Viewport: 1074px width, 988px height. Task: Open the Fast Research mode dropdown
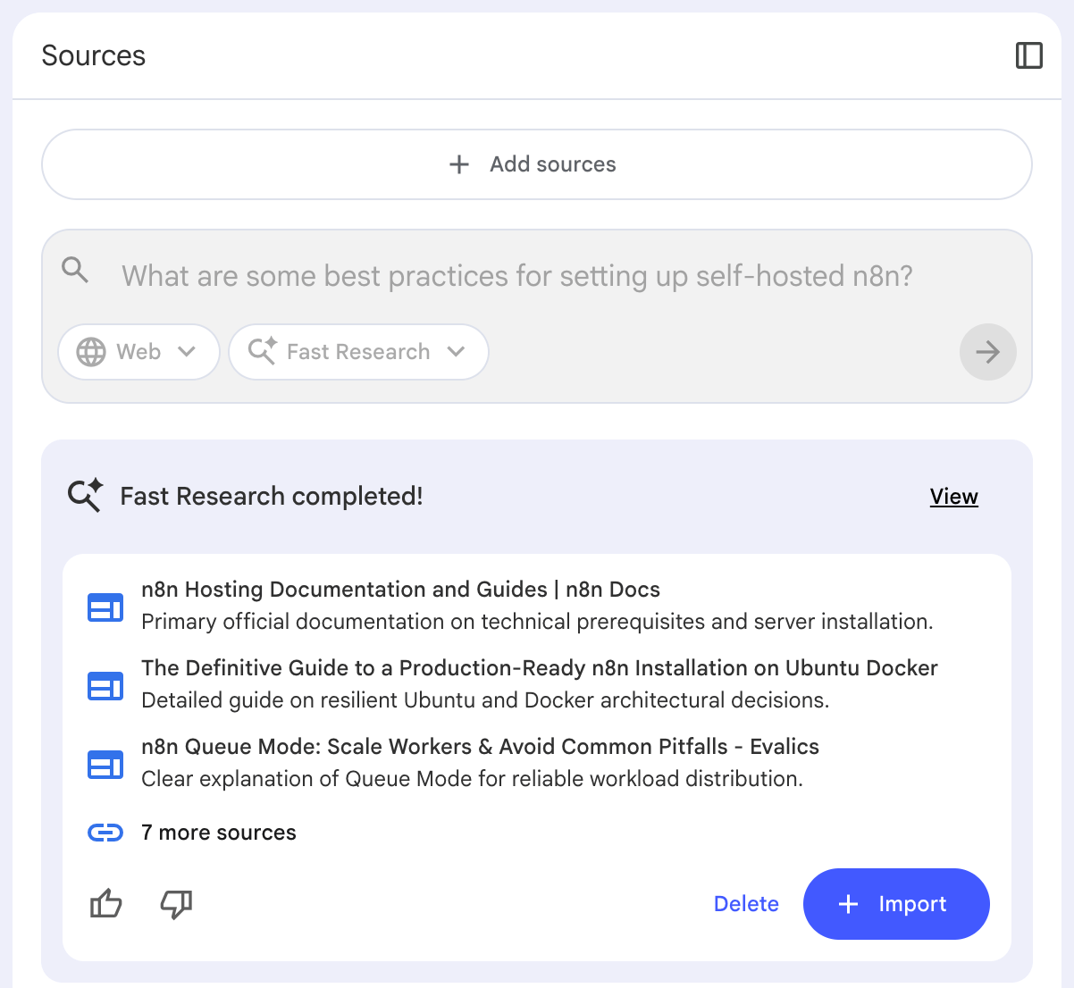pos(358,352)
